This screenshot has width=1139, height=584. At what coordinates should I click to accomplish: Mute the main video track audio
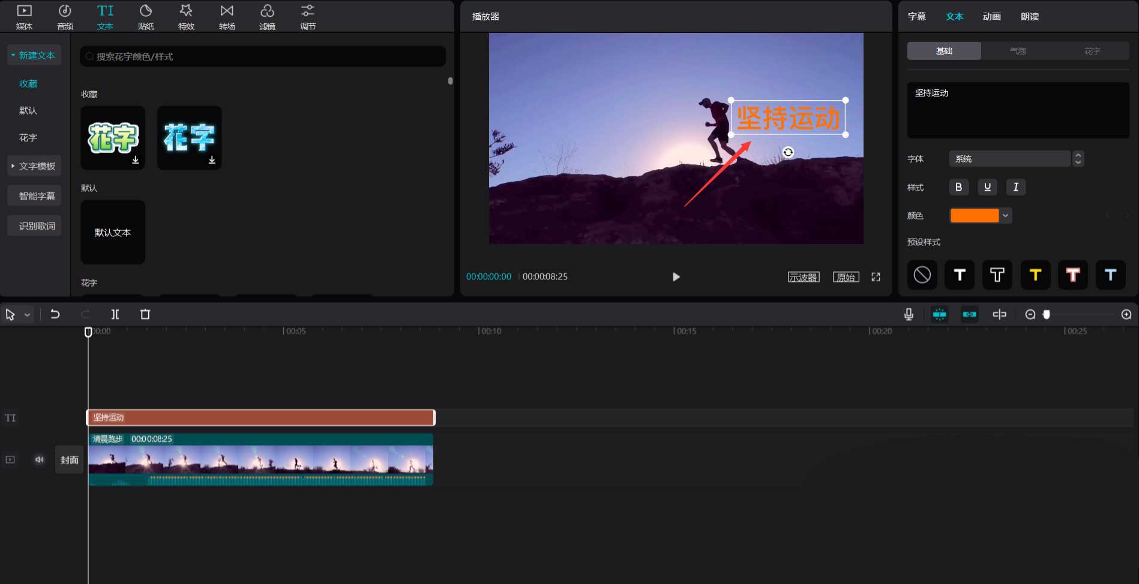(x=40, y=460)
